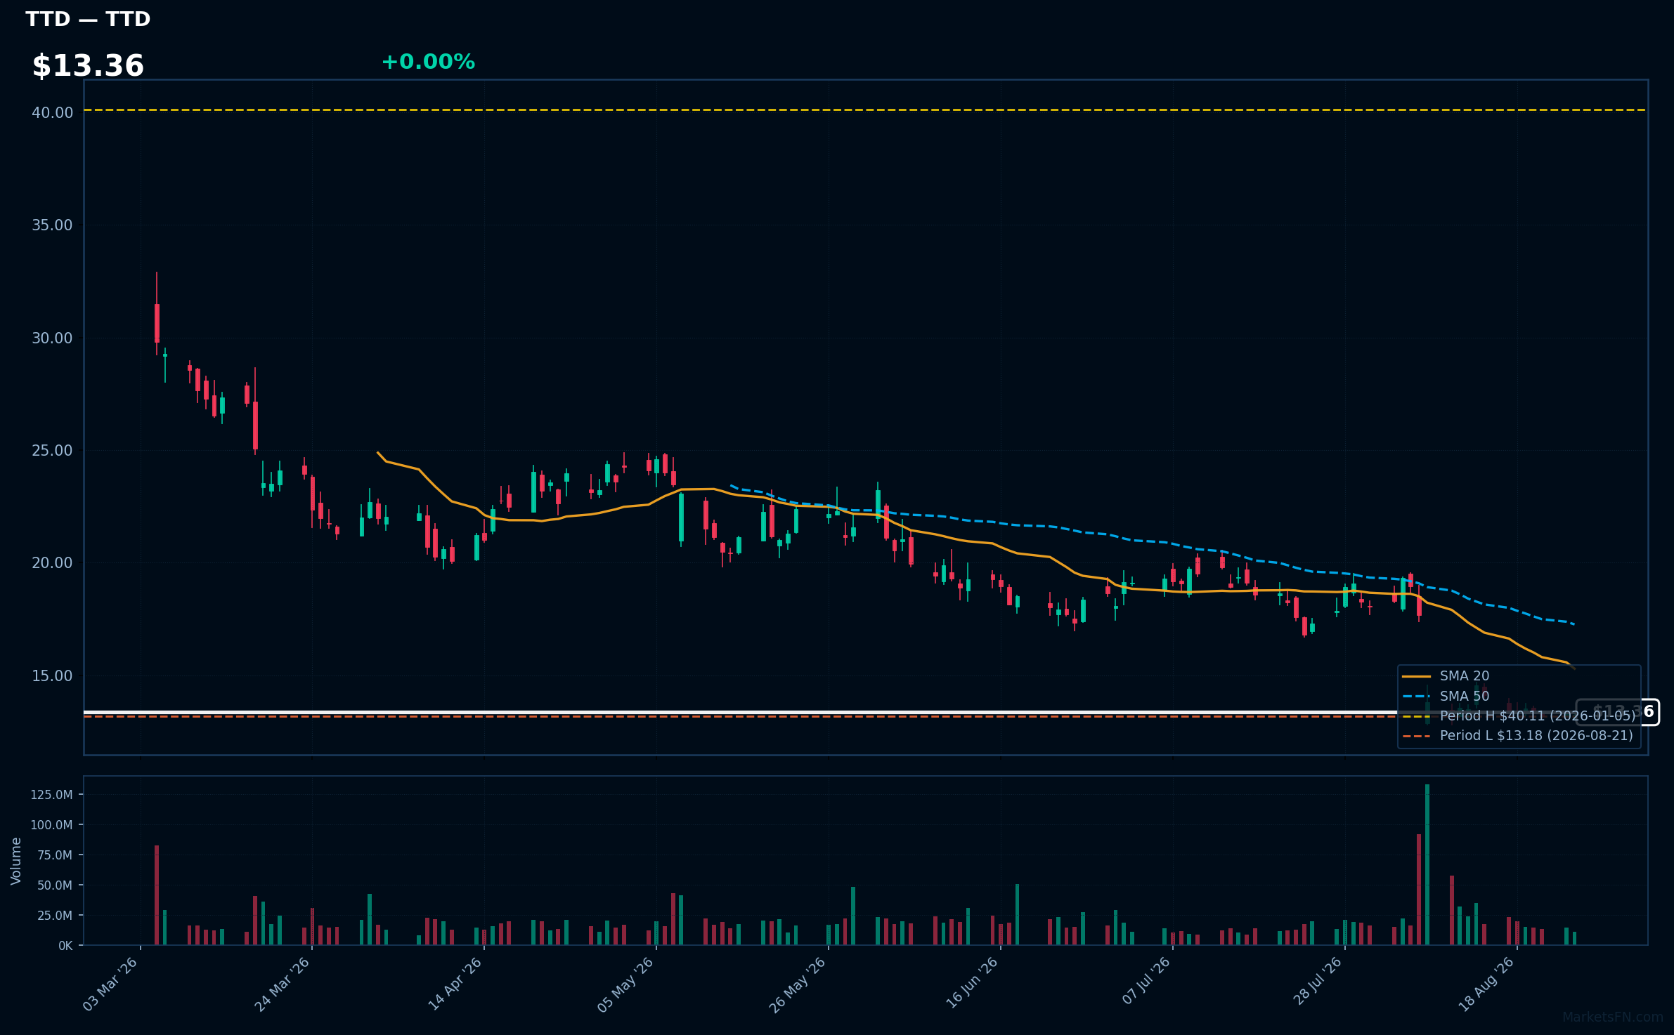Select the SMA 20 legend entry
This screenshot has height=1035, width=1674.
coord(1446,675)
